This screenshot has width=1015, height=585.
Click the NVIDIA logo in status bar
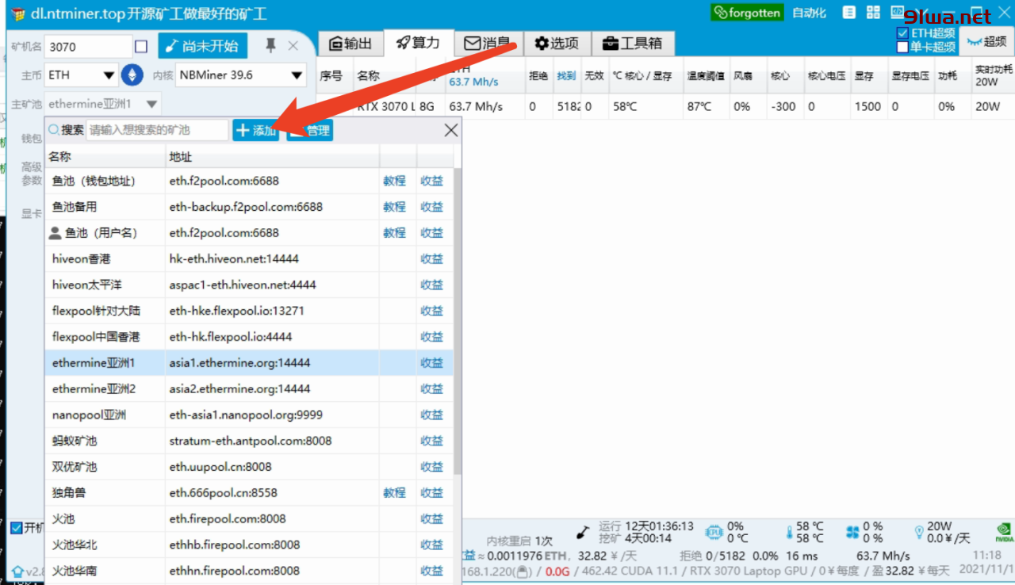1005,532
